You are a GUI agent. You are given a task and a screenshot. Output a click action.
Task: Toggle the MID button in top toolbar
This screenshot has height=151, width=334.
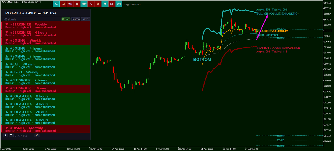70,4
